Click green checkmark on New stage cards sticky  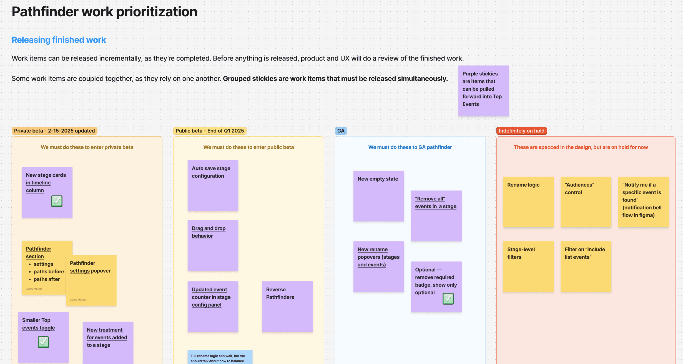point(57,202)
